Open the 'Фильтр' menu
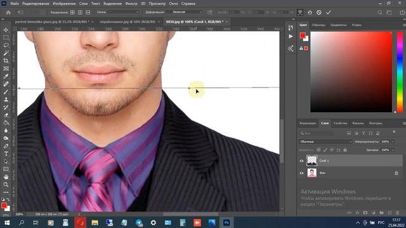 click(131, 4)
